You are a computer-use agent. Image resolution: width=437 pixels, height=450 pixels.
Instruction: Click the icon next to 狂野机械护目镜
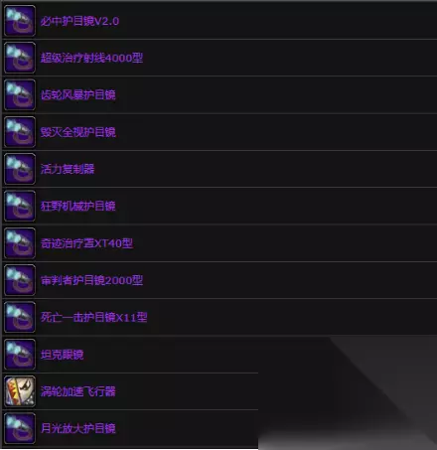[x=20, y=206]
